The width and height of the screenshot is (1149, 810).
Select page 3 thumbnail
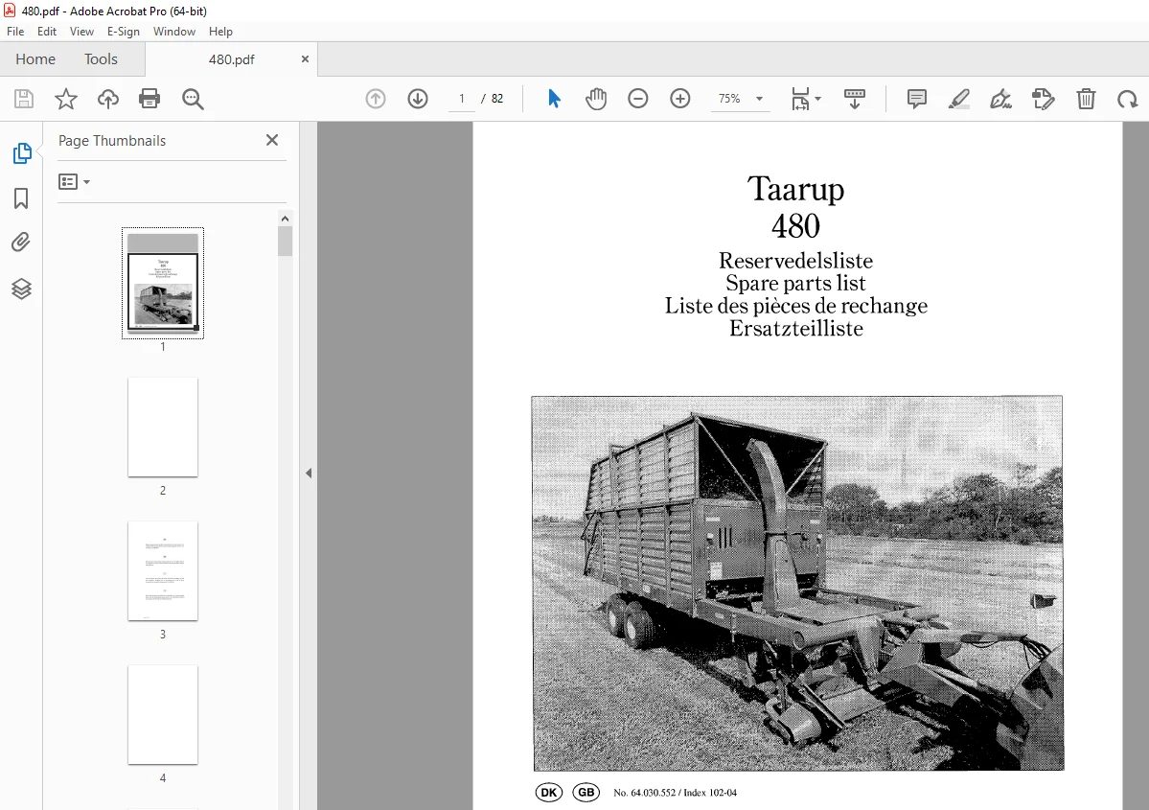[x=163, y=571]
